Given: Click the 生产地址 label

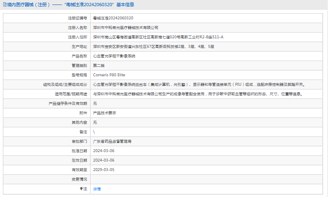Looking at the screenshot, I should (79, 47).
